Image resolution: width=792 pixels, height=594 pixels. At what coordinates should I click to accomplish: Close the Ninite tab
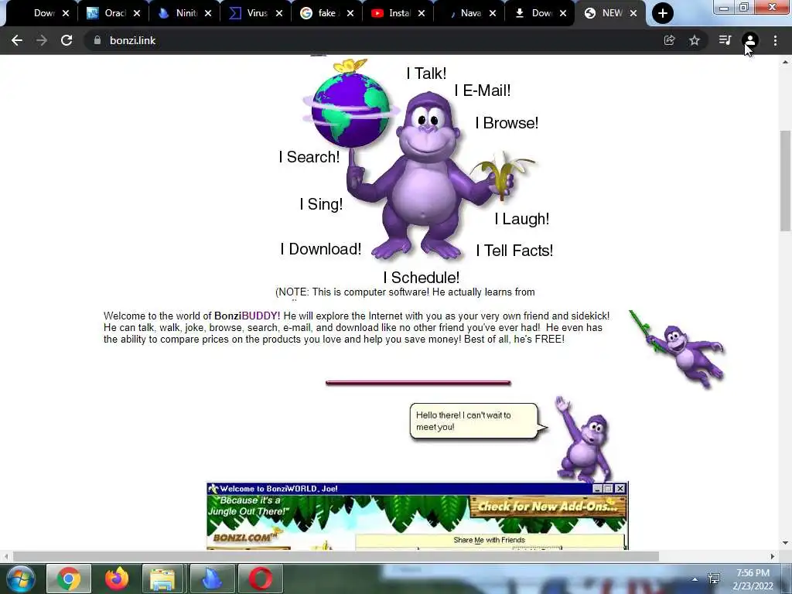tap(208, 14)
